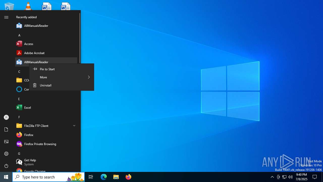Viewport: 323px width, 182px height.
Task: Launch Microsoft Edge from taskbar
Action: pos(104,177)
